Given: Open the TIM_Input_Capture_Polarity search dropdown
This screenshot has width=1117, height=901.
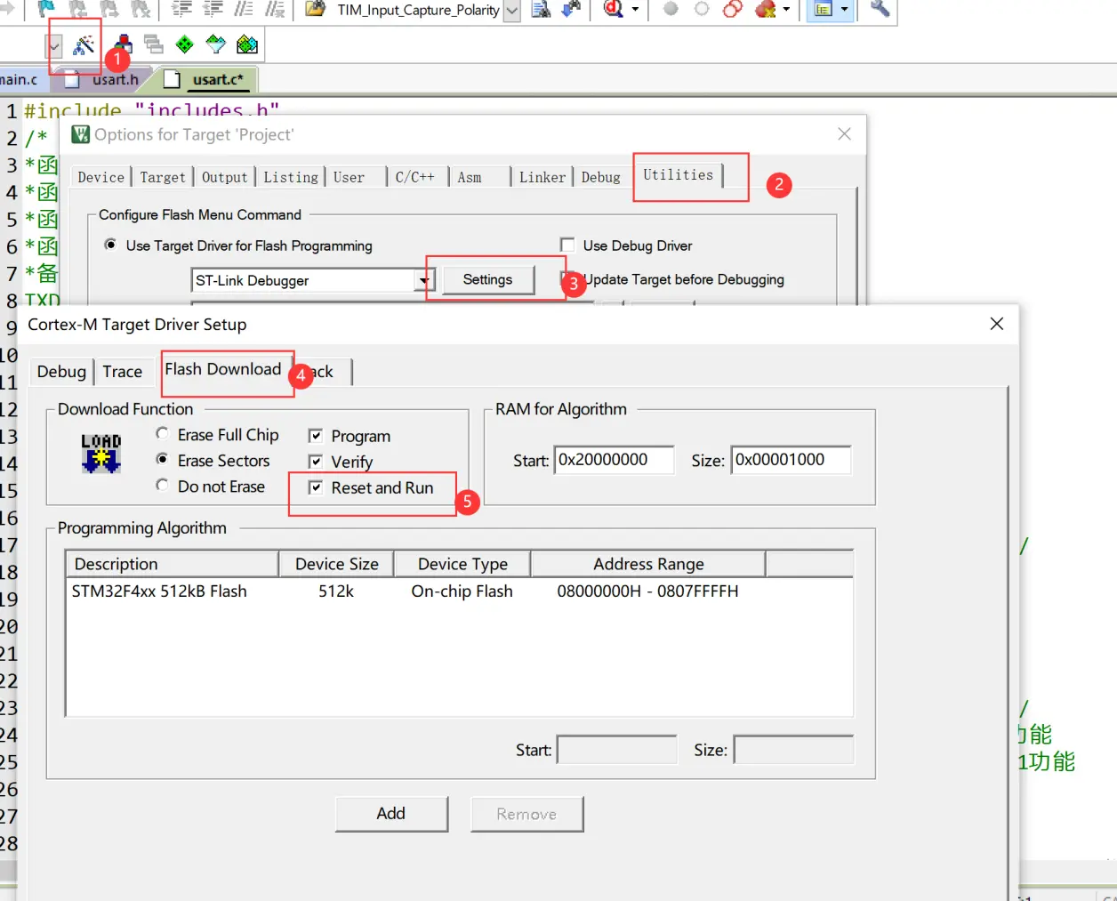Looking at the screenshot, I should point(511,11).
